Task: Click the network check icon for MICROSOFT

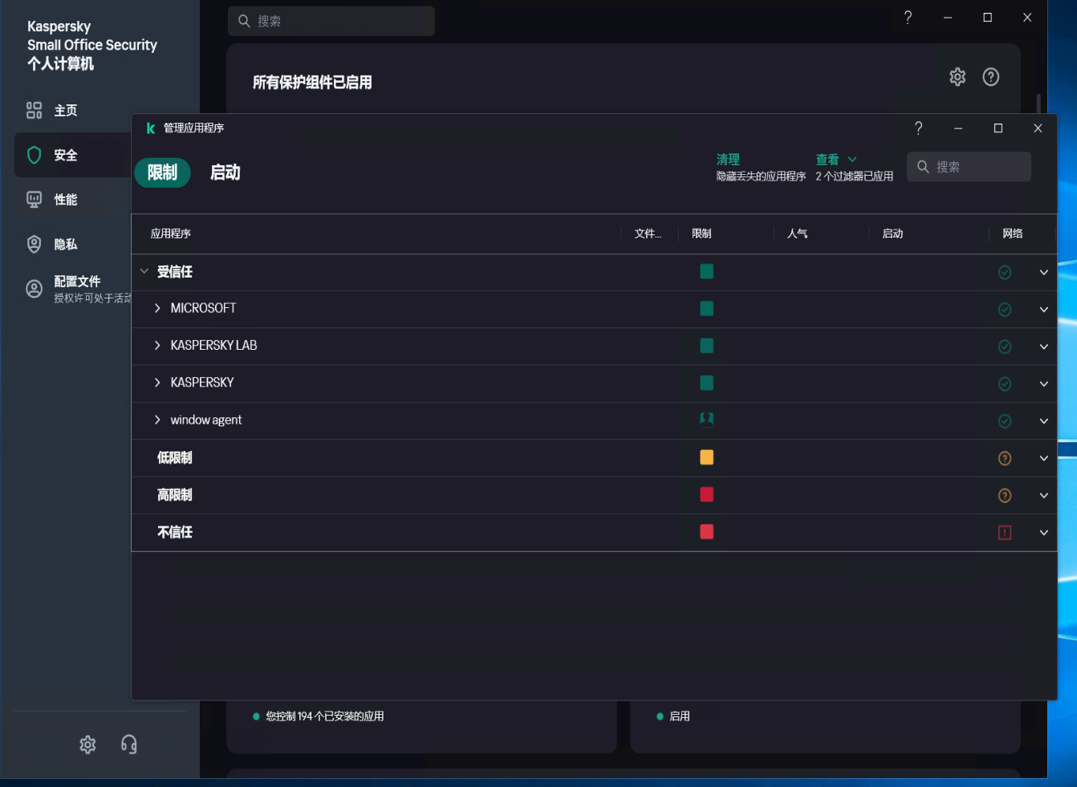Action: [1004, 310]
